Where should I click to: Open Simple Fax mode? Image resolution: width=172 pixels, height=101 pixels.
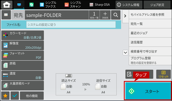tap(48, 5)
